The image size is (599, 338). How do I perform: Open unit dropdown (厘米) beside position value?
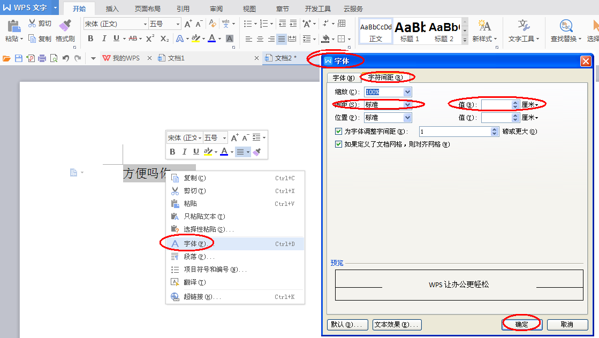click(530, 118)
